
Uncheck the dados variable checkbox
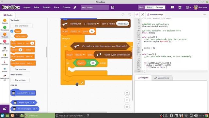pyautogui.click(x=12, y=31)
